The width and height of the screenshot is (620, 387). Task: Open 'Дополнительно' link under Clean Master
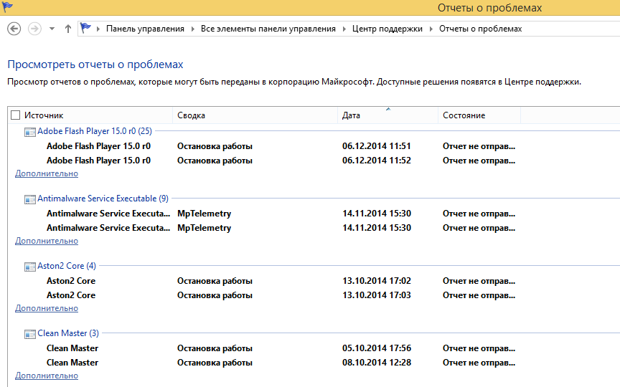(47, 376)
